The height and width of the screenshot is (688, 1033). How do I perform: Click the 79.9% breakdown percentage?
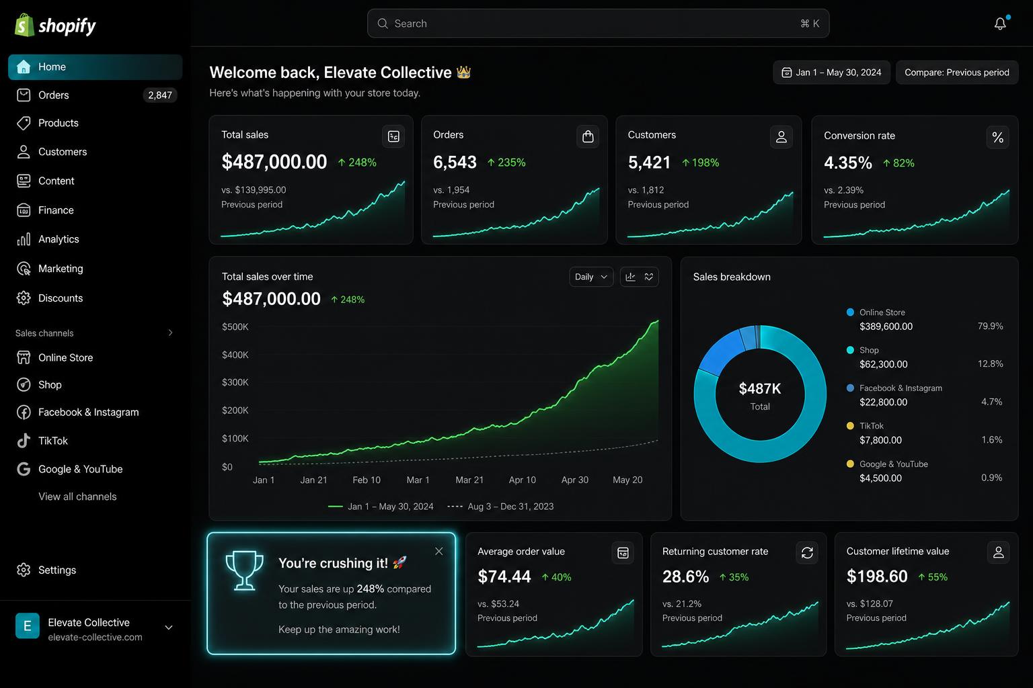990,326
